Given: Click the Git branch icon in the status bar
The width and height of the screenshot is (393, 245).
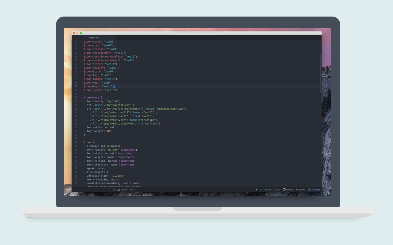Looking at the screenshot, I should click(x=297, y=190).
